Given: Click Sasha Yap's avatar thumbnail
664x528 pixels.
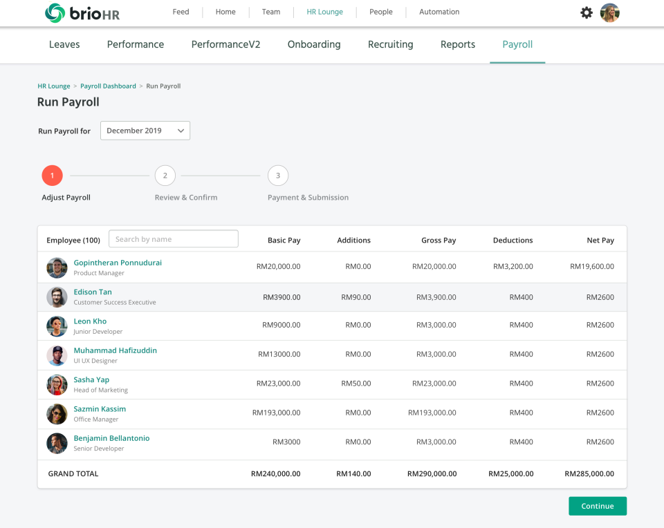Looking at the screenshot, I should [57, 384].
